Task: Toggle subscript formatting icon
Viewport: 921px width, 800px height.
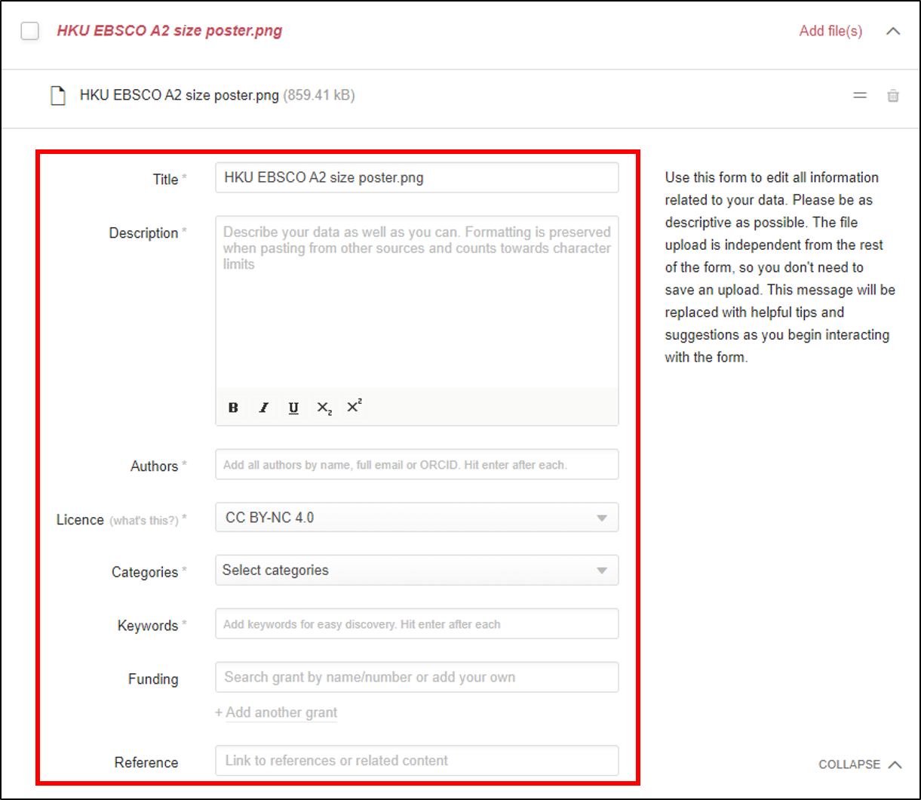Action: 324,408
